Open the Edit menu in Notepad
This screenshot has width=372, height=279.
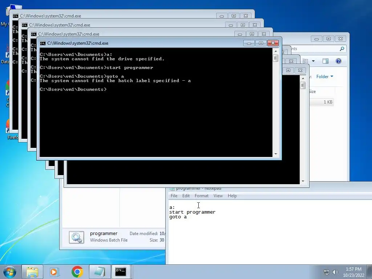pos(186,196)
